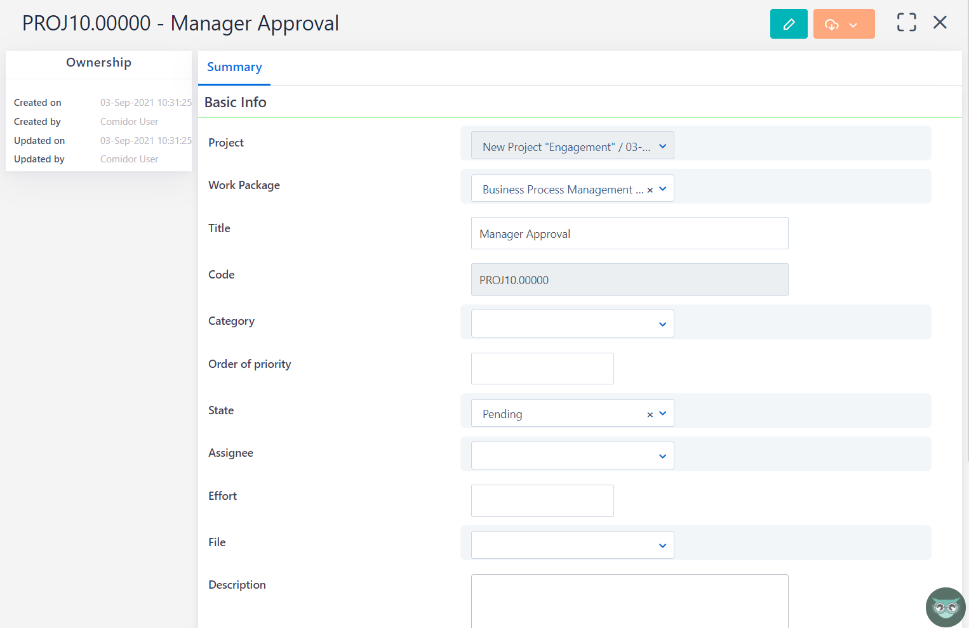
Task: Open the Comibot owl assistant
Action: click(945, 607)
